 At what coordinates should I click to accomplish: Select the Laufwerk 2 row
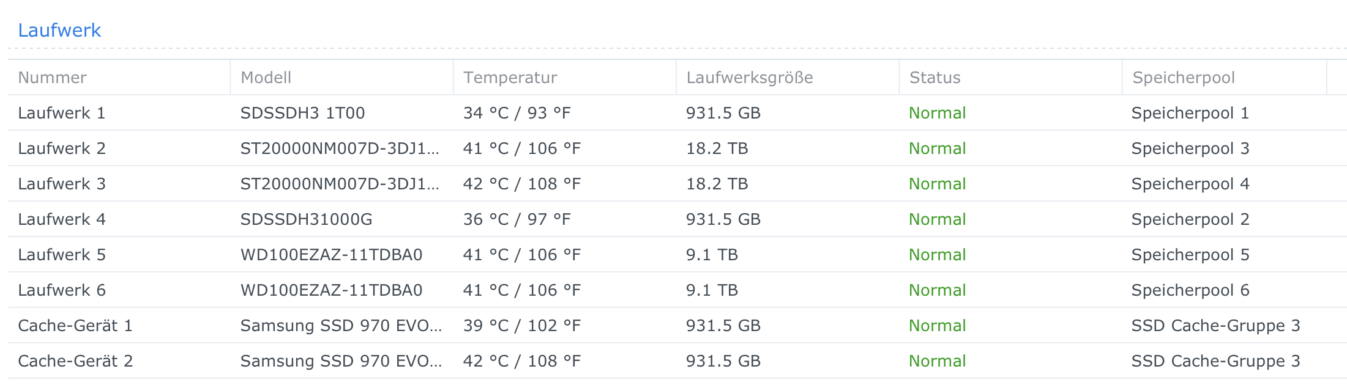click(x=62, y=148)
